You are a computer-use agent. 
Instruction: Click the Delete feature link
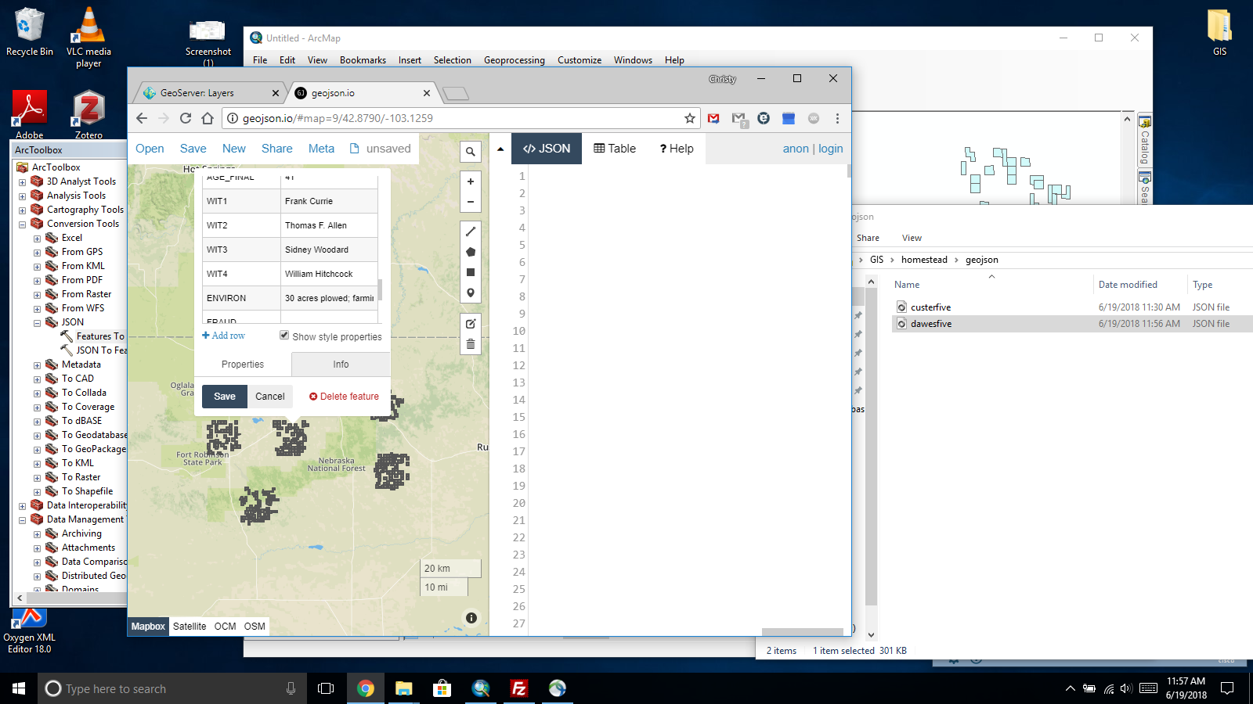344,397
